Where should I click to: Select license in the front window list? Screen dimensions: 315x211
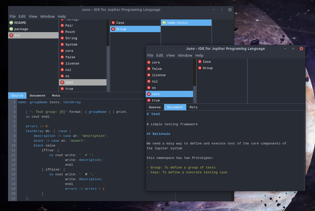[169, 75]
